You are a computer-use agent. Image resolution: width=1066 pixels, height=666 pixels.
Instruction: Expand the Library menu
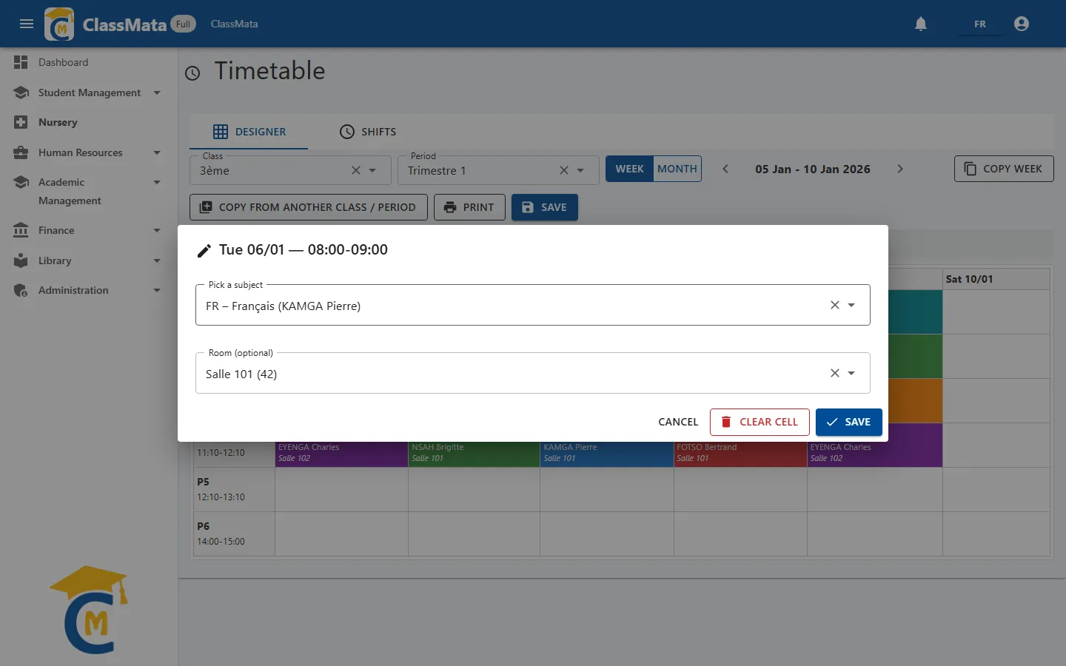[x=89, y=260]
